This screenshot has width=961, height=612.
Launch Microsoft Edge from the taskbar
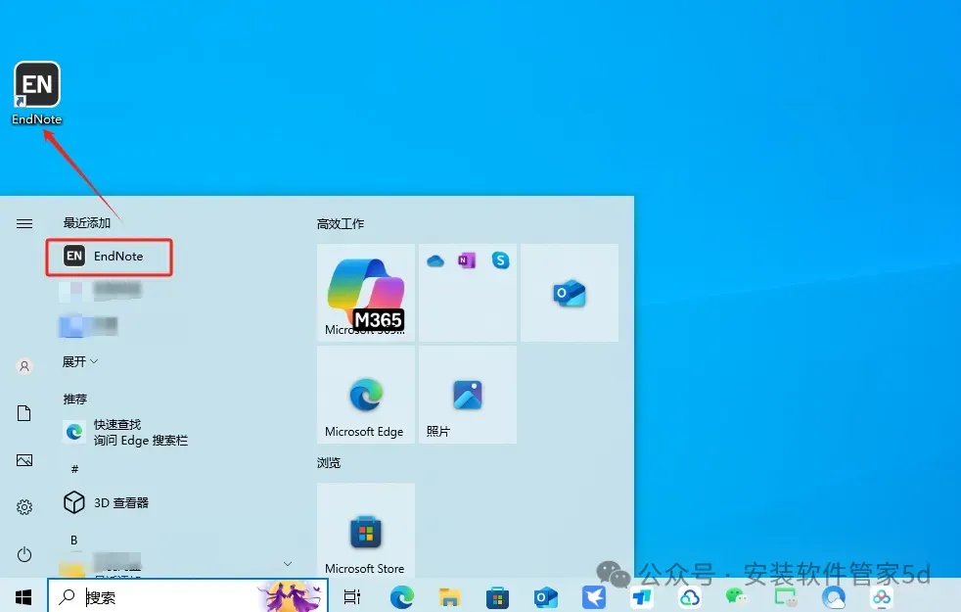tap(401, 596)
